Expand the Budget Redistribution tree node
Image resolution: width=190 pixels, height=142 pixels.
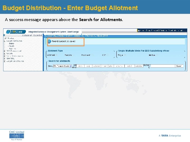[4, 61]
